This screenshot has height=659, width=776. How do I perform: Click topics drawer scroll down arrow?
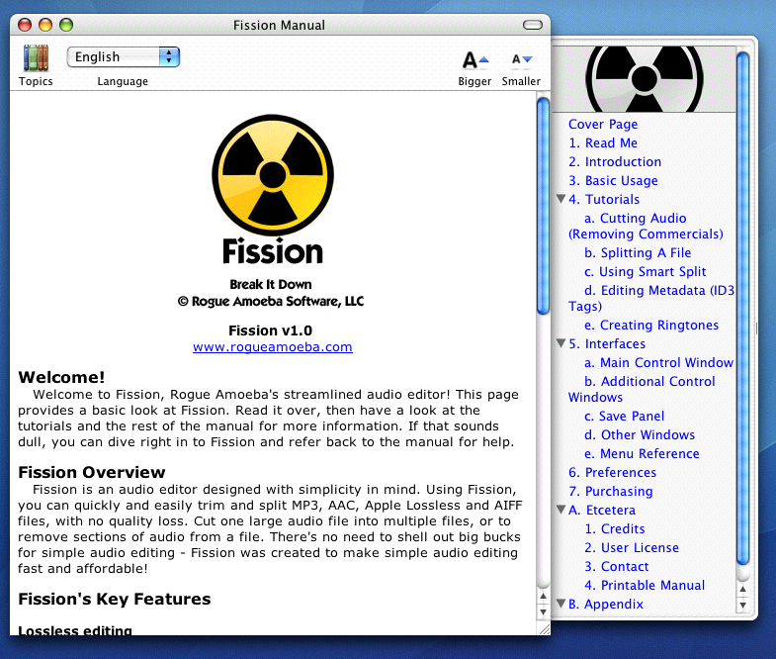tap(742, 605)
